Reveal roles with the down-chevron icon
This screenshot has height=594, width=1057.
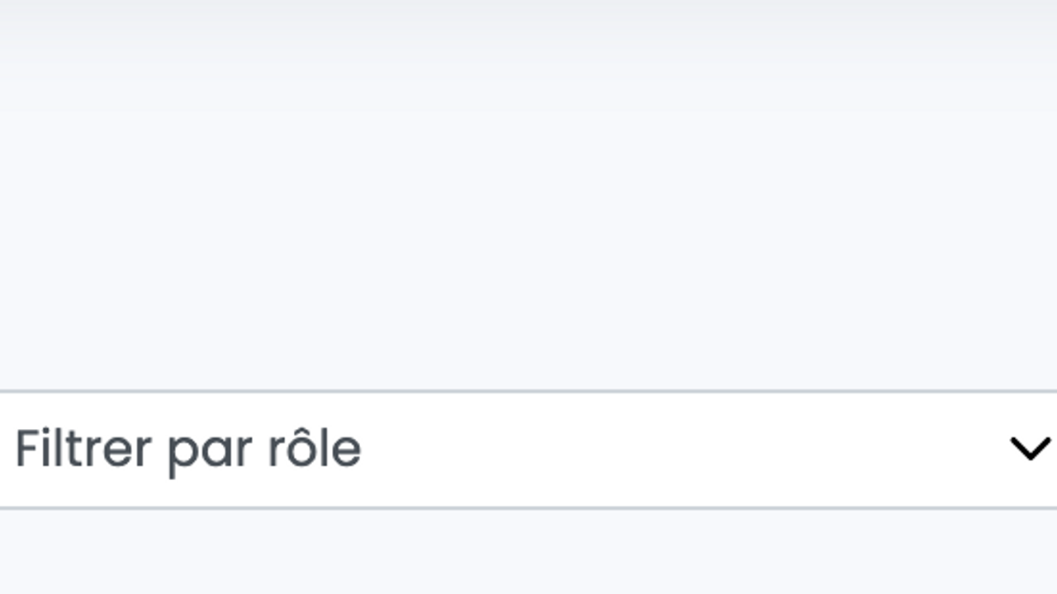coord(1030,449)
